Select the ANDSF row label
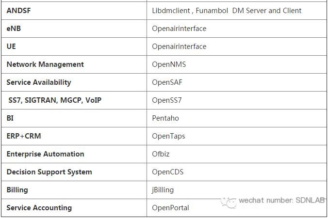Screen dimensions: 328x218 click(x=18, y=11)
